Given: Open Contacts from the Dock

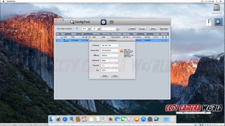Looking at the screenshot, I should [78, 119].
